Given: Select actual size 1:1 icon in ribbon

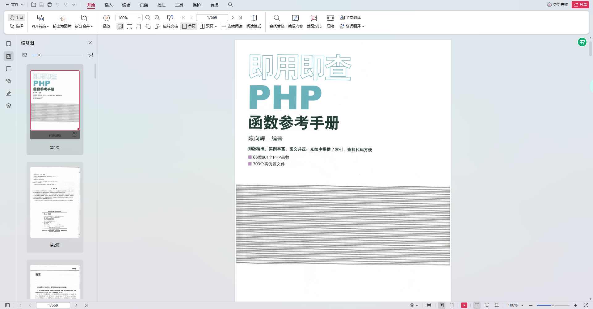Looking at the screenshot, I should [x=120, y=26].
